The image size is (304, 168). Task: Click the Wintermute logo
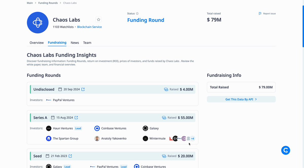(146, 138)
